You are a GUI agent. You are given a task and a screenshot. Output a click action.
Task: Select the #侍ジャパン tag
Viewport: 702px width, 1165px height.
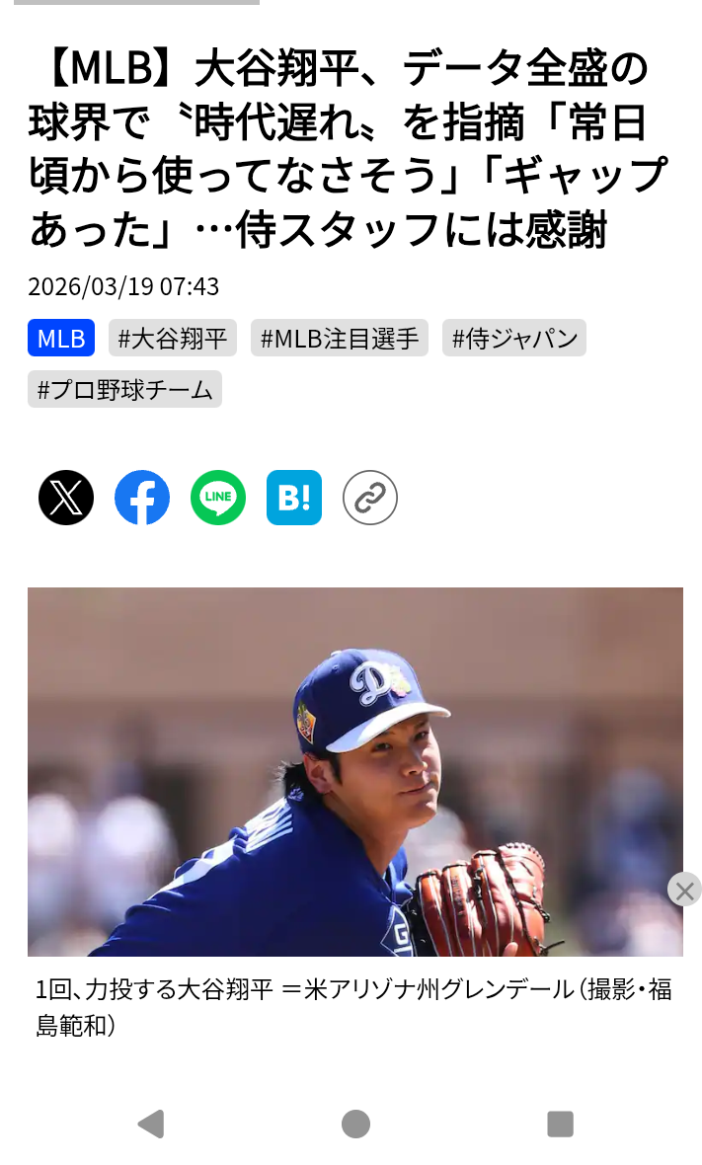tap(514, 338)
